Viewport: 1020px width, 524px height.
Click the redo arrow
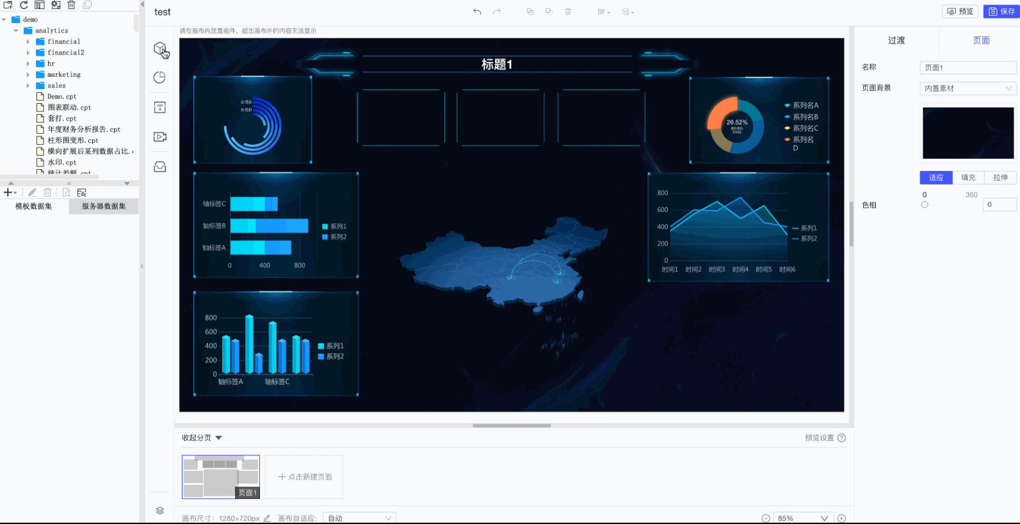pyautogui.click(x=497, y=12)
